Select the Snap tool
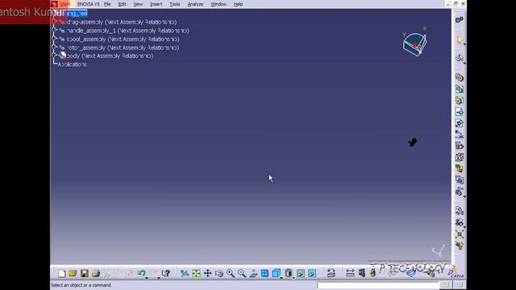516x290 pixels. tap(460, 222)
